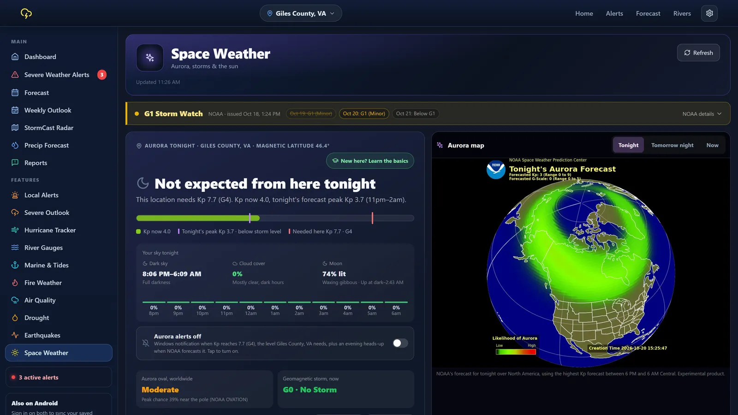This screenshot has height=415, width=738.
Task: Click the StormCast Radar map icon
Action: tap(15, 128)
